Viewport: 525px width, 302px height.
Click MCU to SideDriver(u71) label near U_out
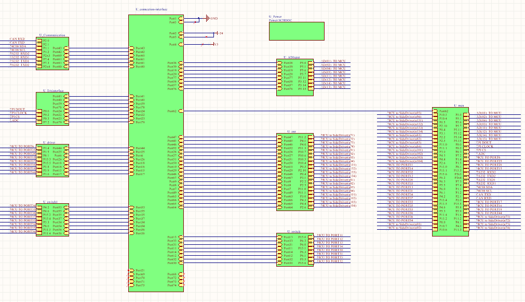pyautogui.click(x=338, y=136)
